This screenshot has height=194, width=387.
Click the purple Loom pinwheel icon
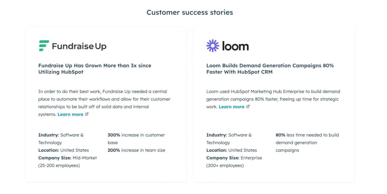(213, 46)
